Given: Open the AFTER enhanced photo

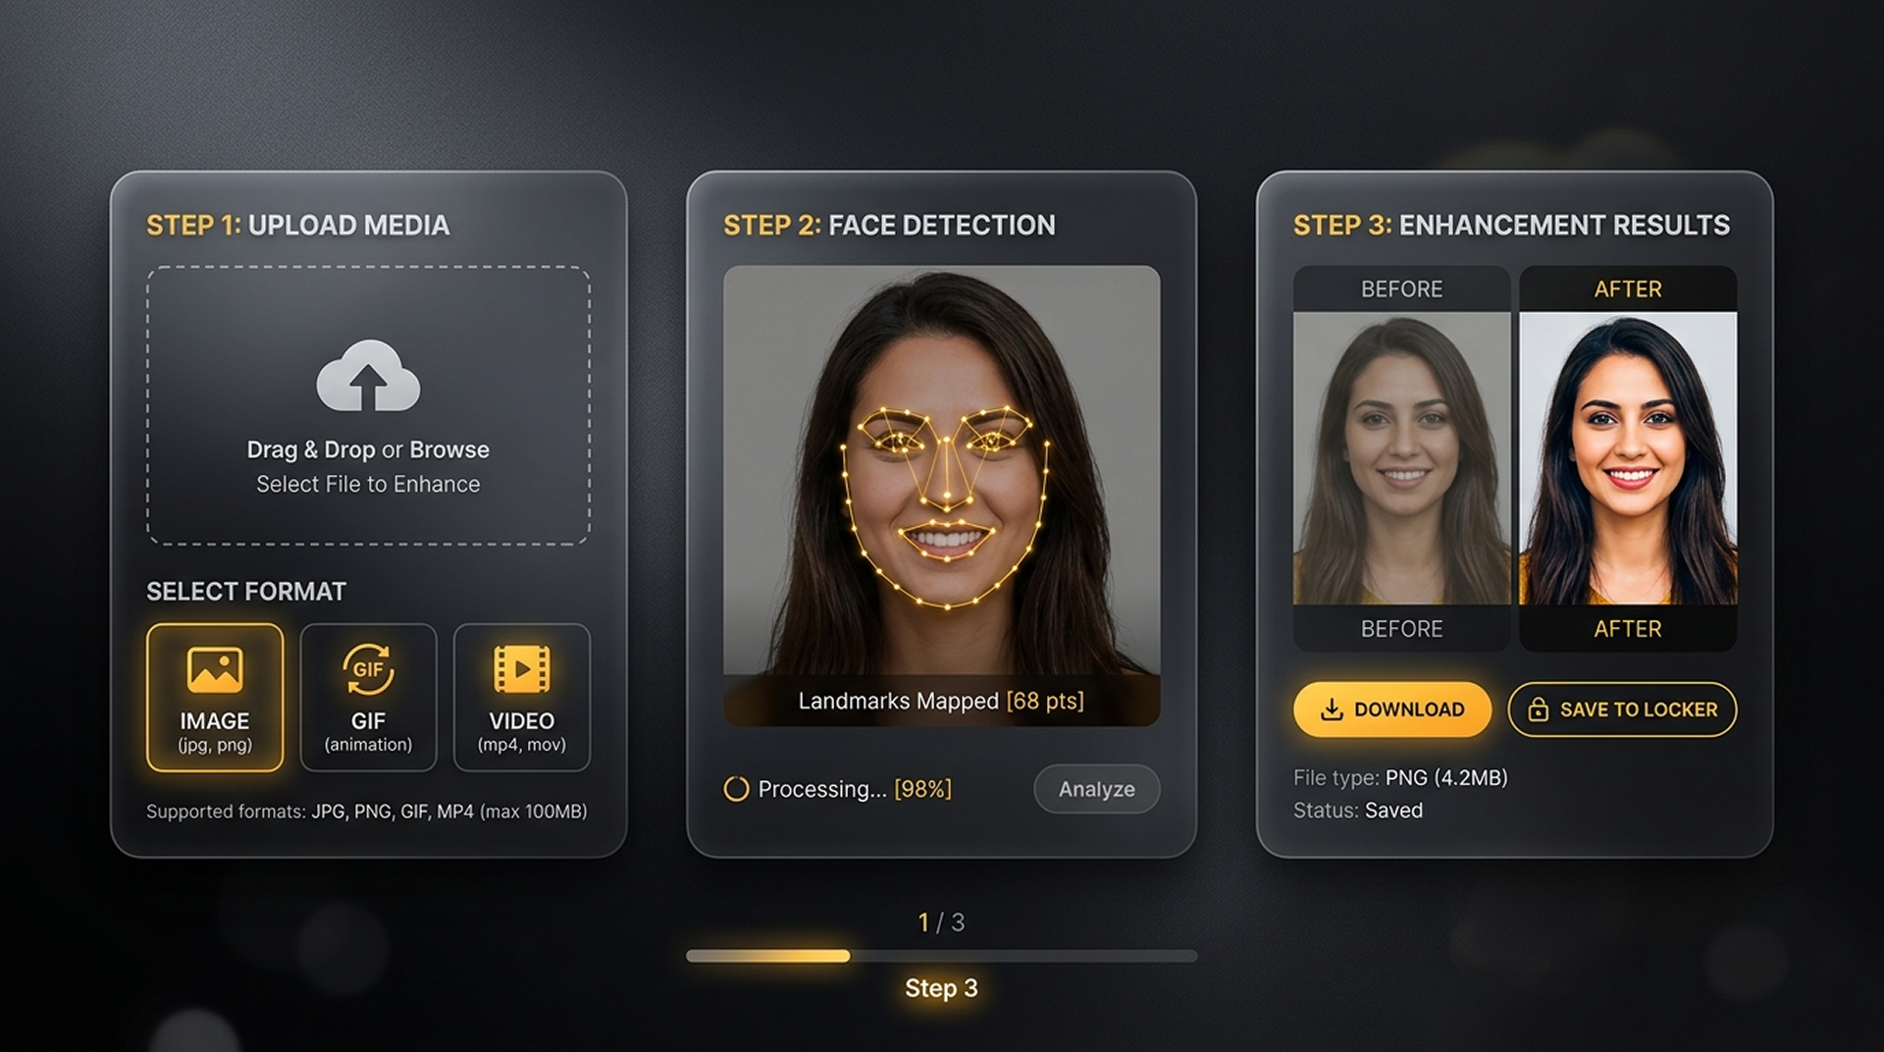Looking at the screenshot, I should coord(1628,458).
